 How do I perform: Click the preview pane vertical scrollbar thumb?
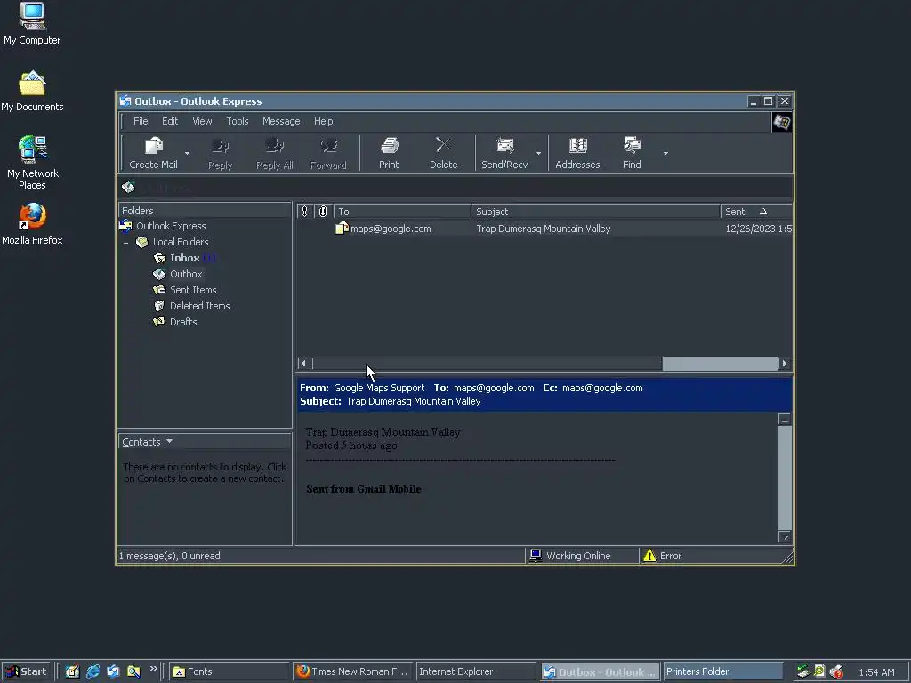pos(785,478)
